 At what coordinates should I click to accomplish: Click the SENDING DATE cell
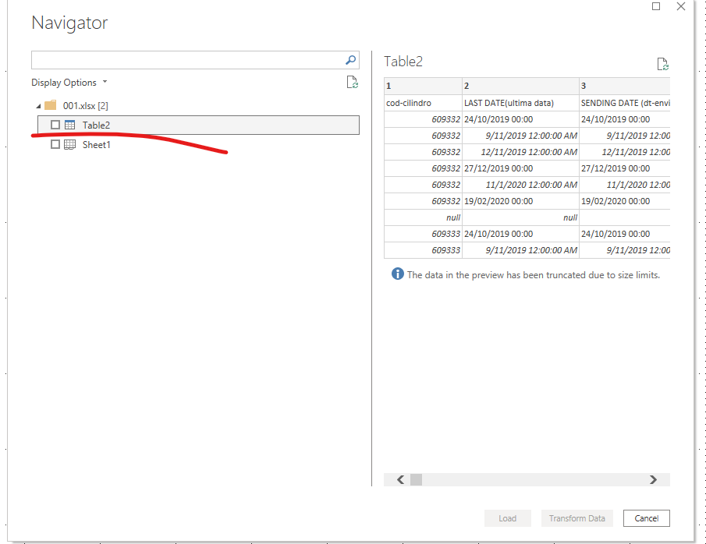tap(625, 103)
